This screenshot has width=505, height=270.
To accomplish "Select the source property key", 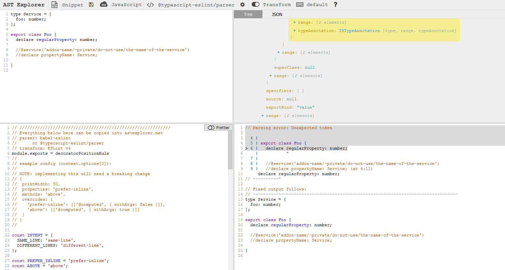I will pos(274,99).
